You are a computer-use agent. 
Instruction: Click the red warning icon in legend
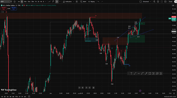(6, 12)
